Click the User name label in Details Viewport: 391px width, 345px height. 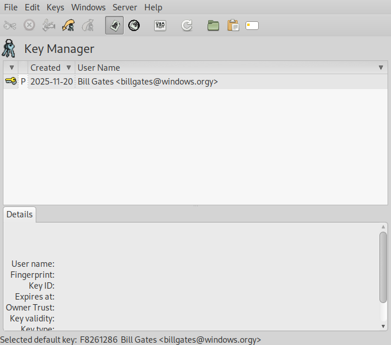(x=33, y=264)
